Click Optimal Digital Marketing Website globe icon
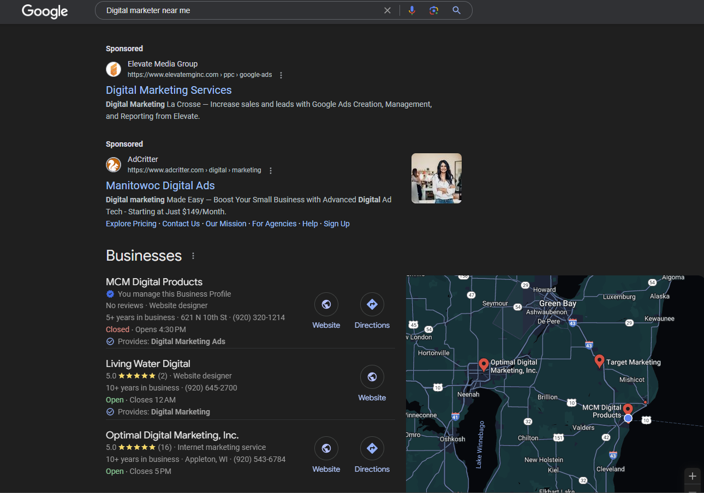 coord(326,448)
